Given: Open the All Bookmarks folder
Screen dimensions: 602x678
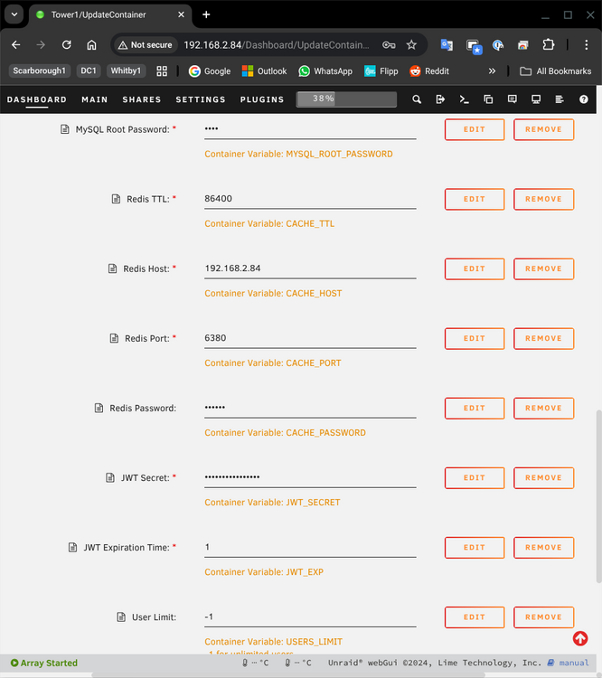Looking at the screenshot, I should pyautogui.click(x=555, y=71).
